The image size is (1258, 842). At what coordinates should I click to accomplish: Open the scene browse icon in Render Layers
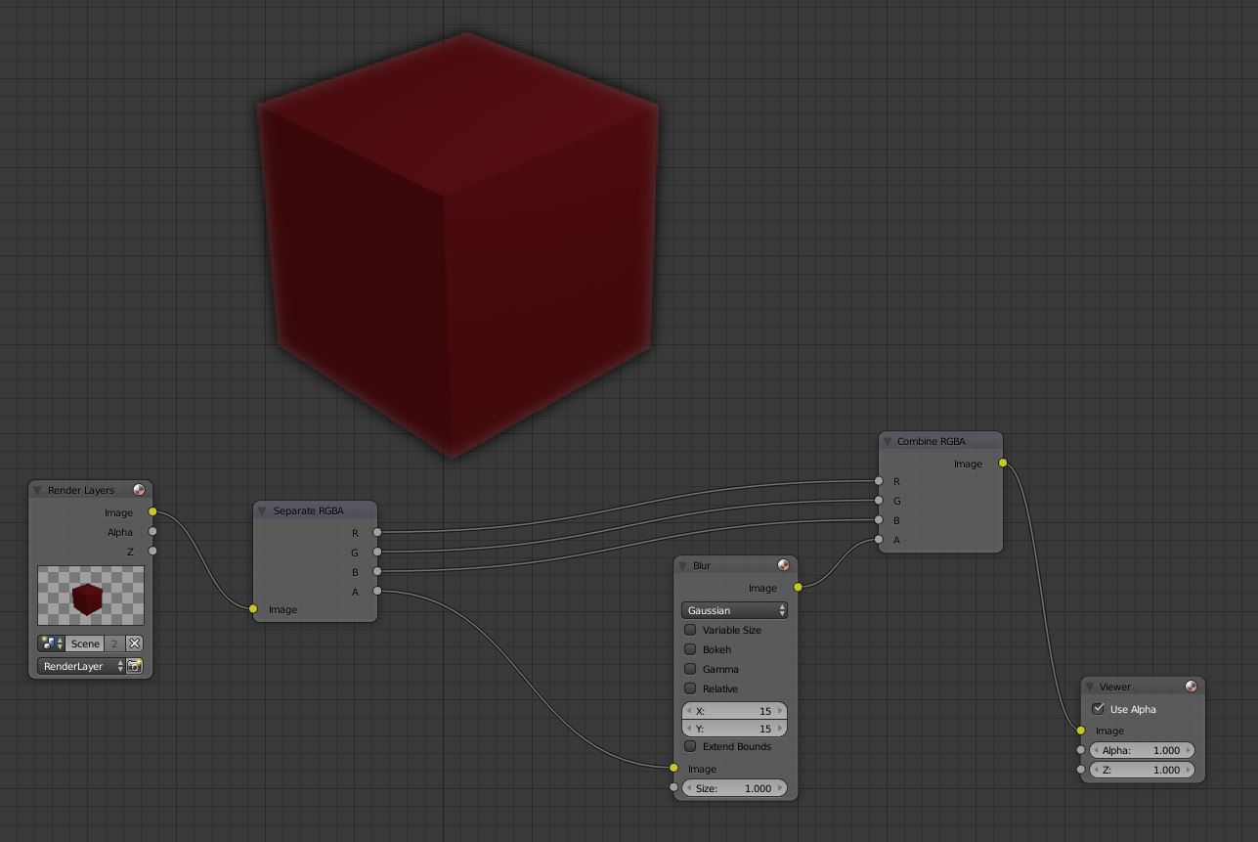tap(52, 643)
